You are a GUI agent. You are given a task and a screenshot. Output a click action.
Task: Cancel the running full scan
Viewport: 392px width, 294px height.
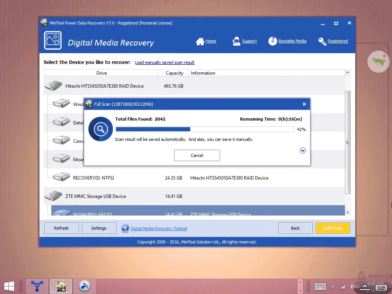(x=197, y=155)
